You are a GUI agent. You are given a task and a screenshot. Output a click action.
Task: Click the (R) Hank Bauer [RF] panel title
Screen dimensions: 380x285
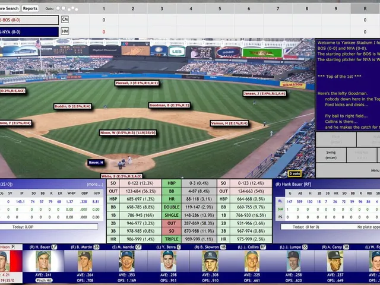coord(293,185)
